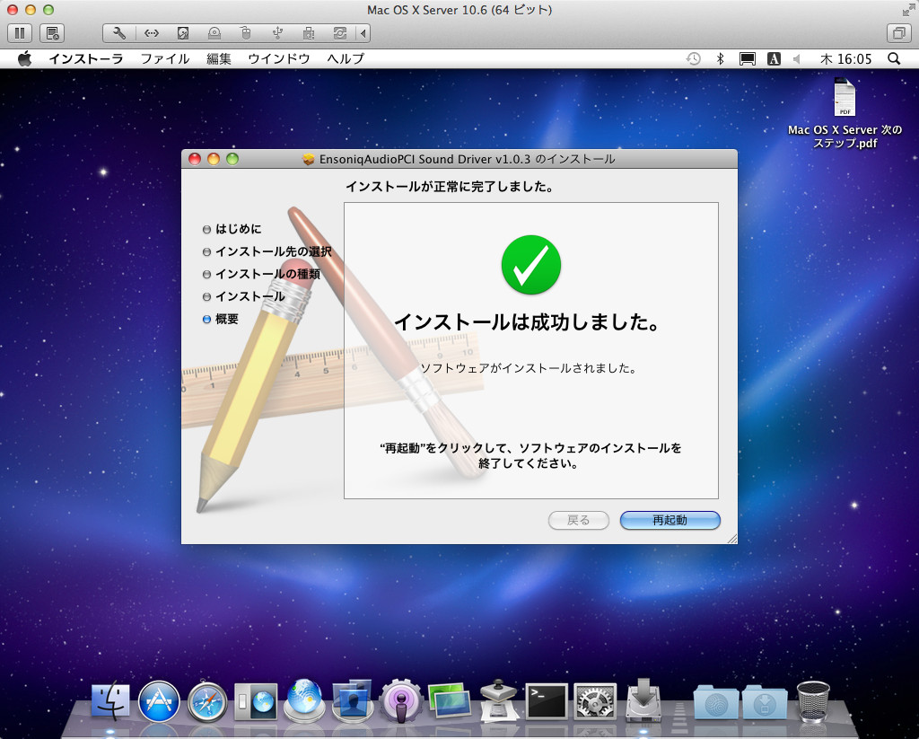
Task: Launch Terminal from the Dock
Action: point(547,701)
